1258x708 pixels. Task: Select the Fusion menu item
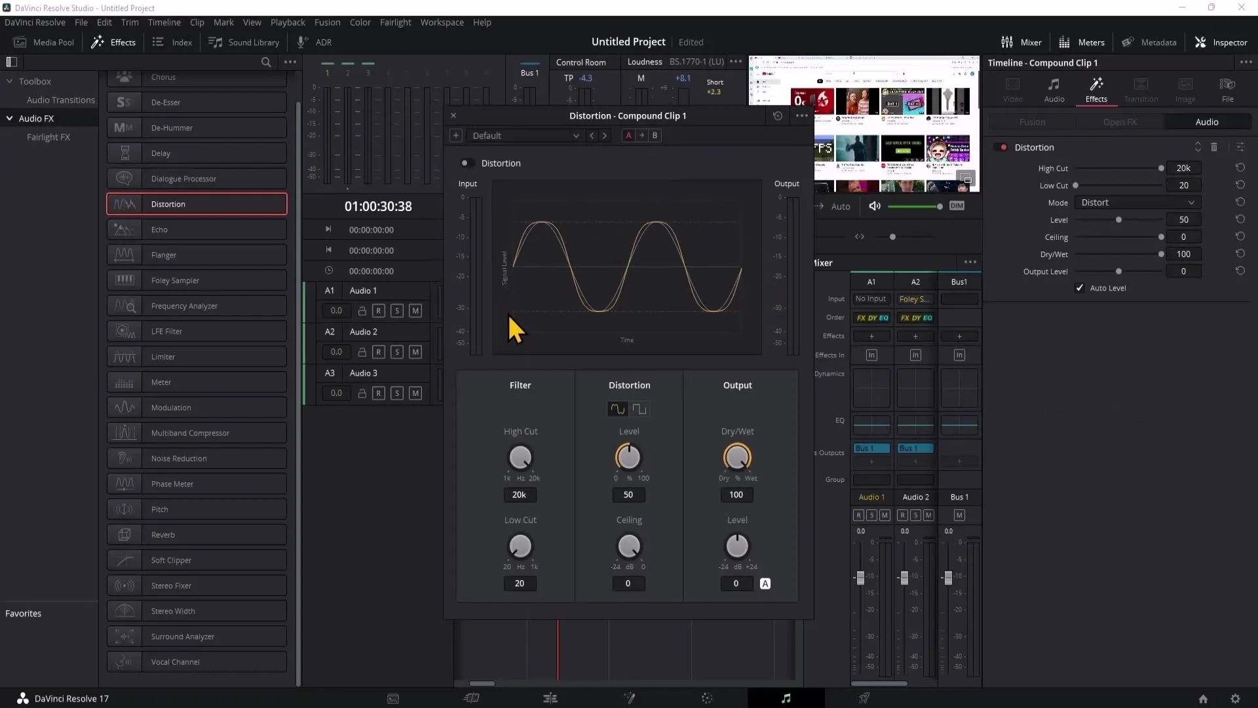[326, 22]
